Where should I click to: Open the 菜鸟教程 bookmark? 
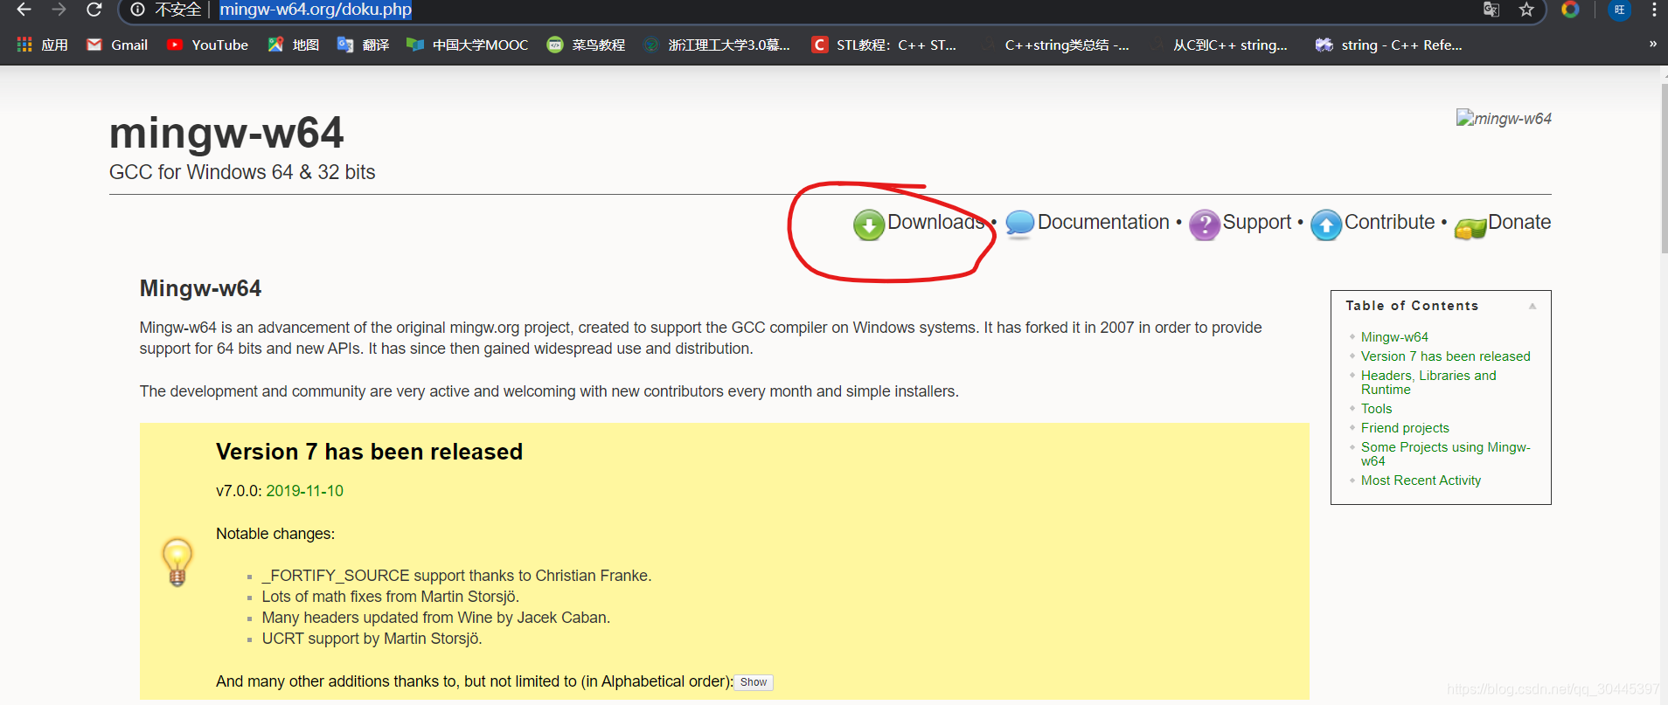[586, 45]
